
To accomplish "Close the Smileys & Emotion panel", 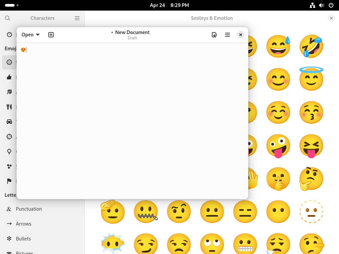I will (331, 18).
